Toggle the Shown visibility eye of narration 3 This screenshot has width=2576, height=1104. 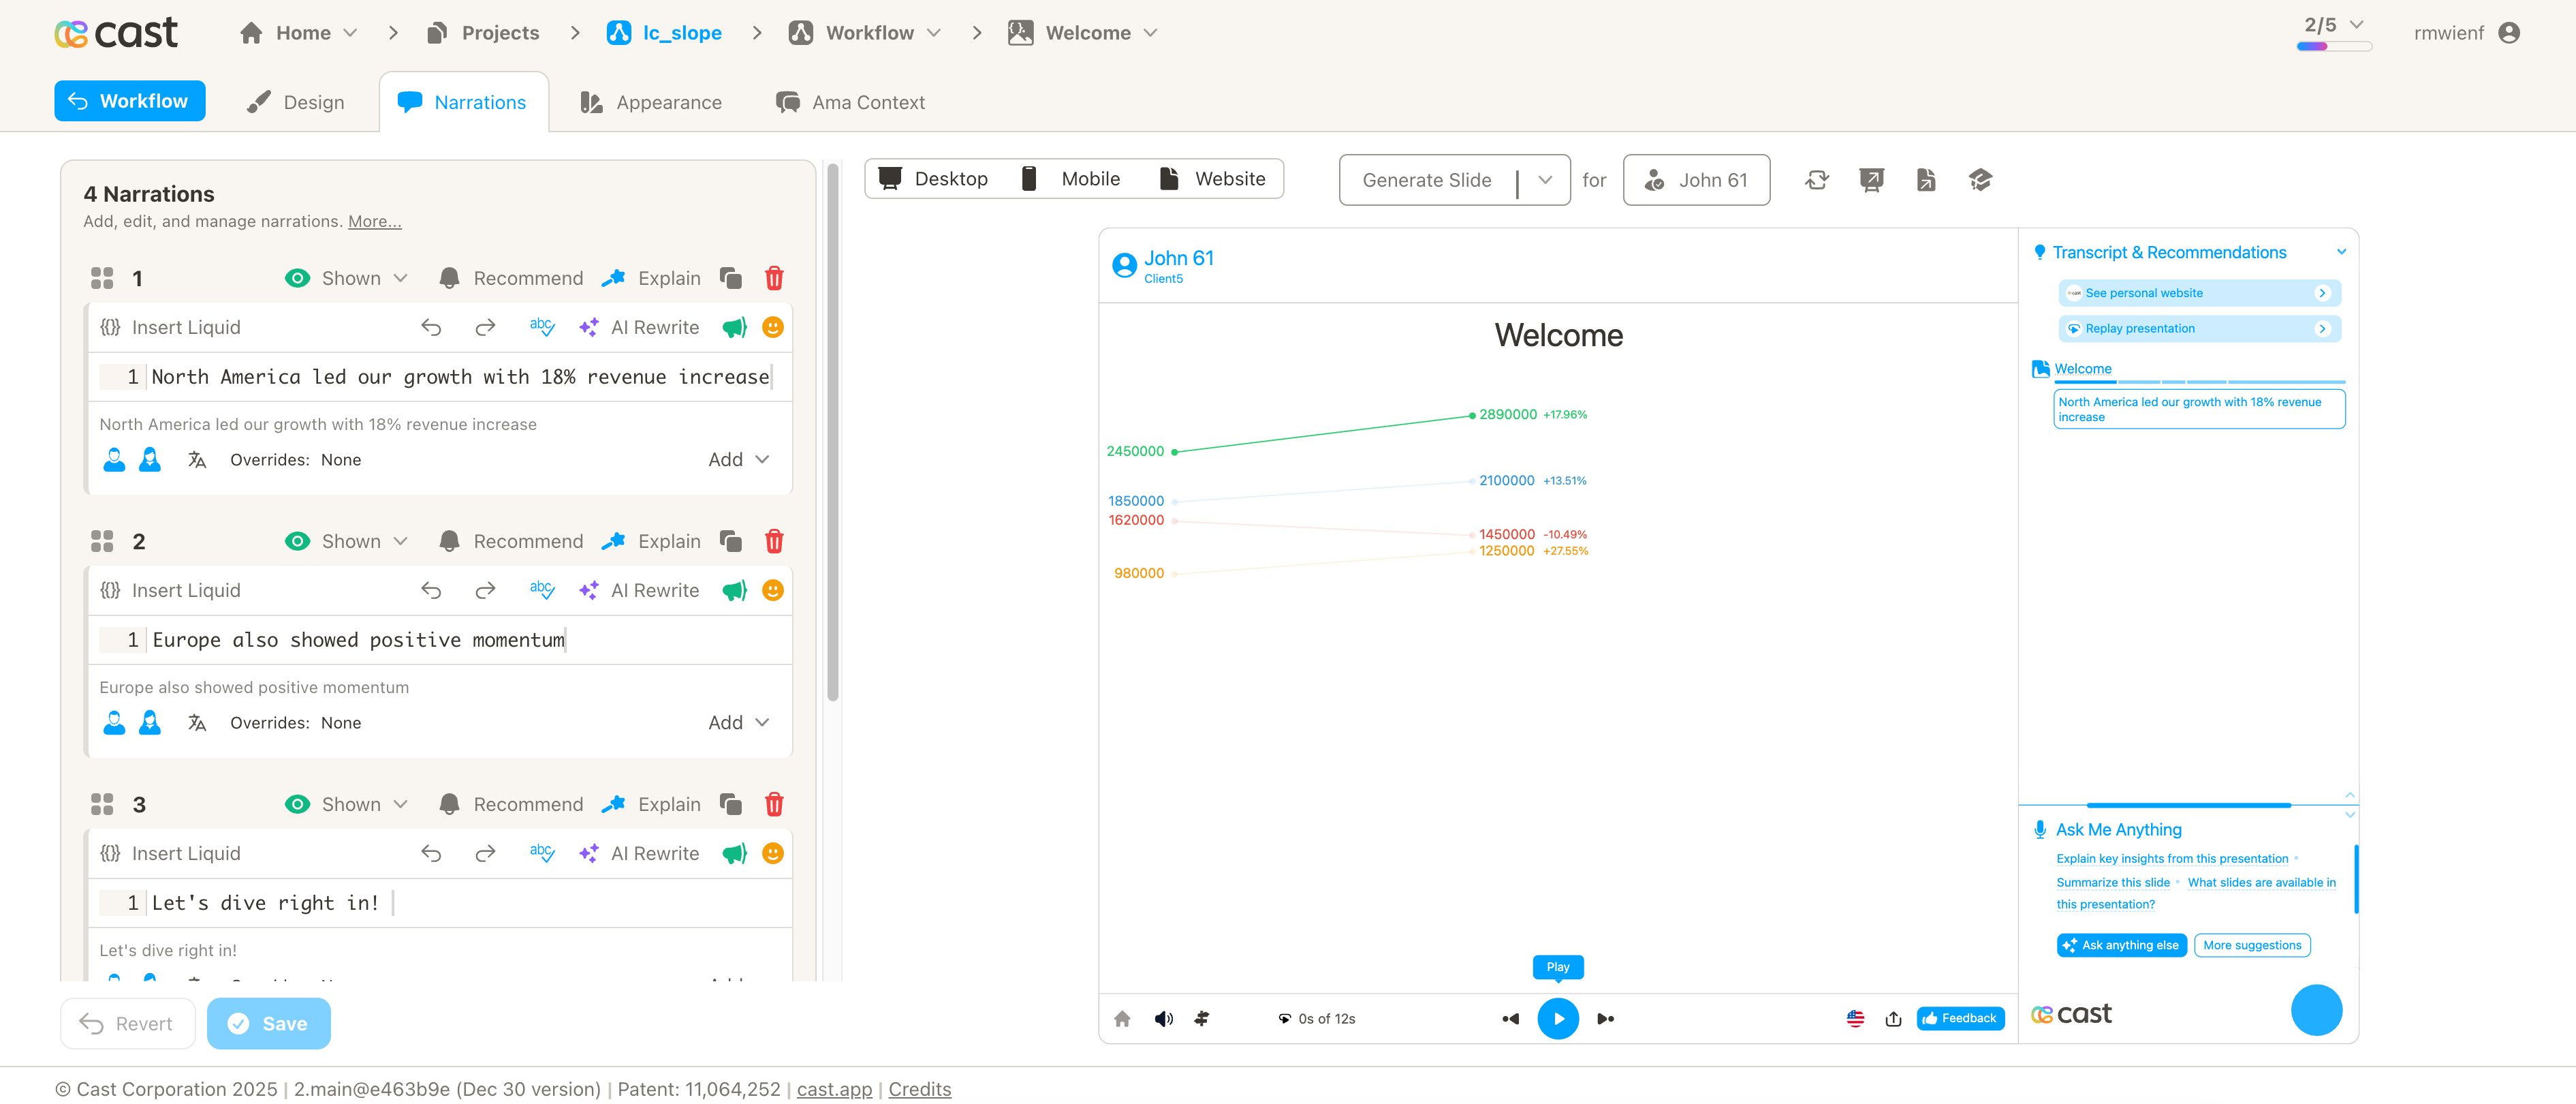tap(297, 805)
